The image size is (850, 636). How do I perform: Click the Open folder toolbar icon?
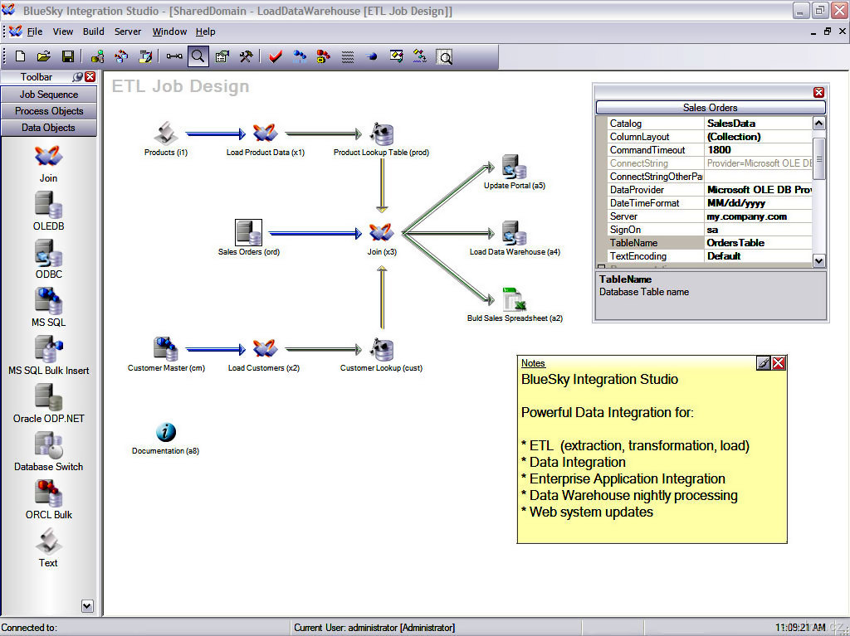(x=43, y=56)
